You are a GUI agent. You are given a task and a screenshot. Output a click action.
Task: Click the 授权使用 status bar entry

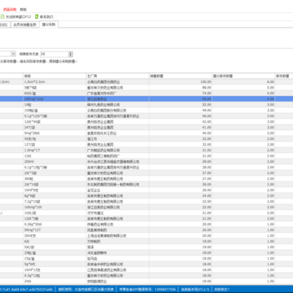pos(86,289)
